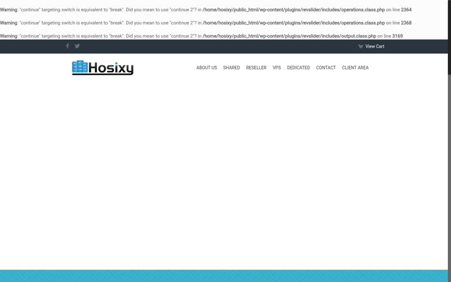Click the shopping cart icon
The height and width of the screenshot is (282, 451).
[360, 46]
